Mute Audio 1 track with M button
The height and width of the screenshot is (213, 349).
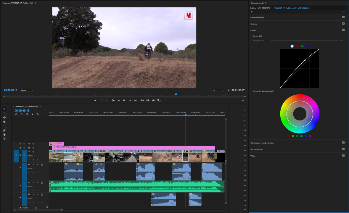(x=33, y=165)
